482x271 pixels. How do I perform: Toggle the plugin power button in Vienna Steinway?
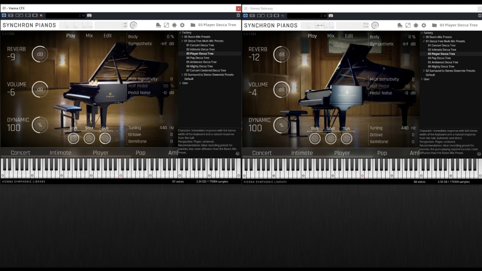[x=245, y=15]
